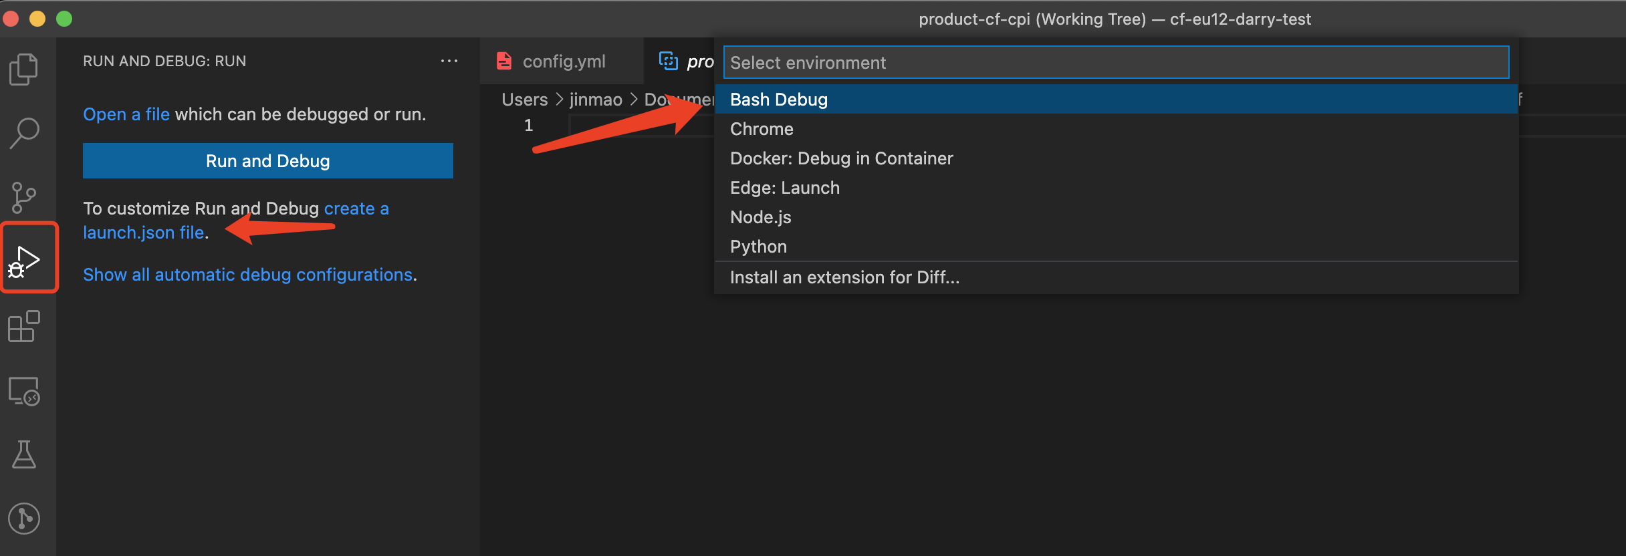Open the Testing flask icon
The height and width of the screenshot is (556, 1626).
(24, 454)
